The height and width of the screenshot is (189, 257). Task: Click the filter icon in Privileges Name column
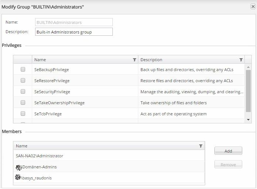(134, 60)
